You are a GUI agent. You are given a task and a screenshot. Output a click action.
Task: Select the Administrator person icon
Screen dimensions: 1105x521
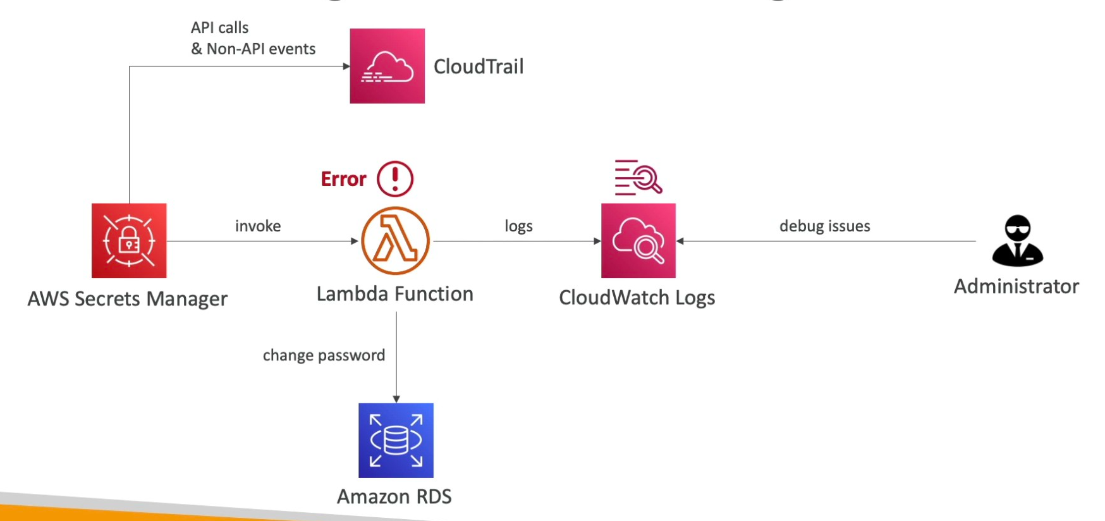coord(1017,241)
